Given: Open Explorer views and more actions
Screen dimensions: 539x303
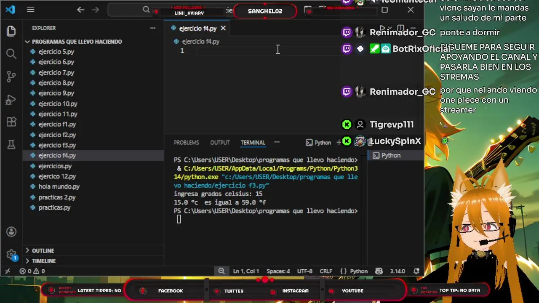Looking at the screenshot, I should pos(153,28).
